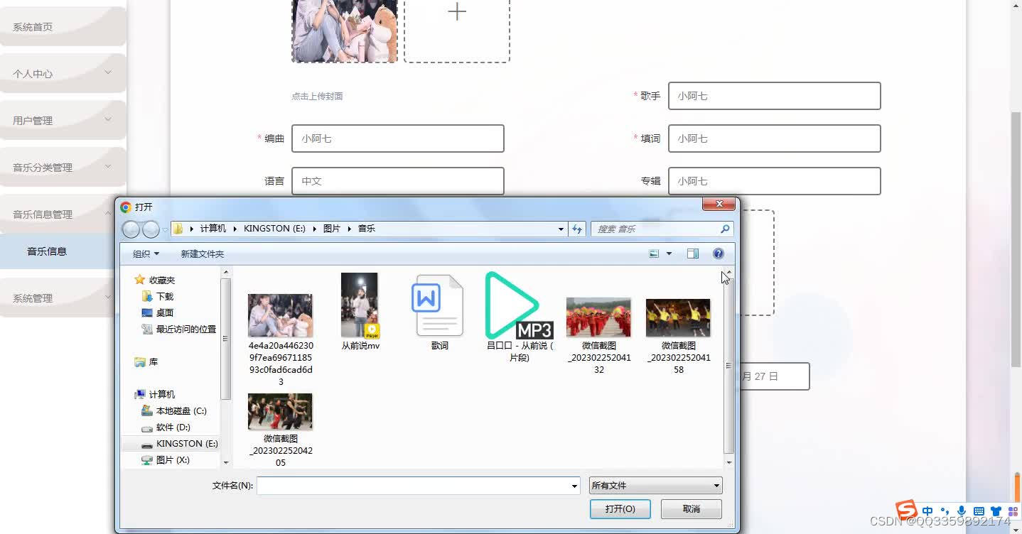
Task: Click 图片 in breadcrumb path
Action: [332, 229]
